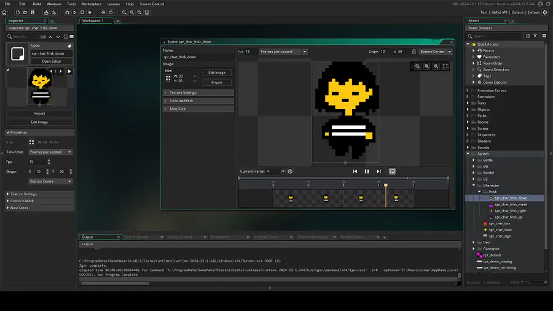Select spr_char_frisk_right in asset tree
This screenshot has width=553, height=311.
pos(510,211)
